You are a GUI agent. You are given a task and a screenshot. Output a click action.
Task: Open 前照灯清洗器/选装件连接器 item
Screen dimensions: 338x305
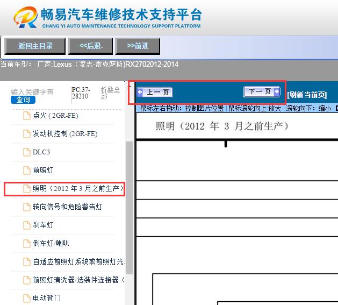(x=78, y=280)
